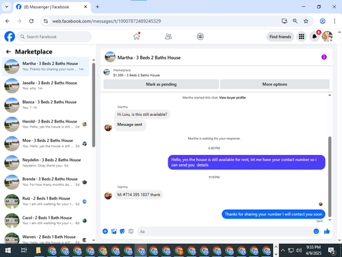
Task: Open the Groups icon in top navigation
Action: point(200,36)
